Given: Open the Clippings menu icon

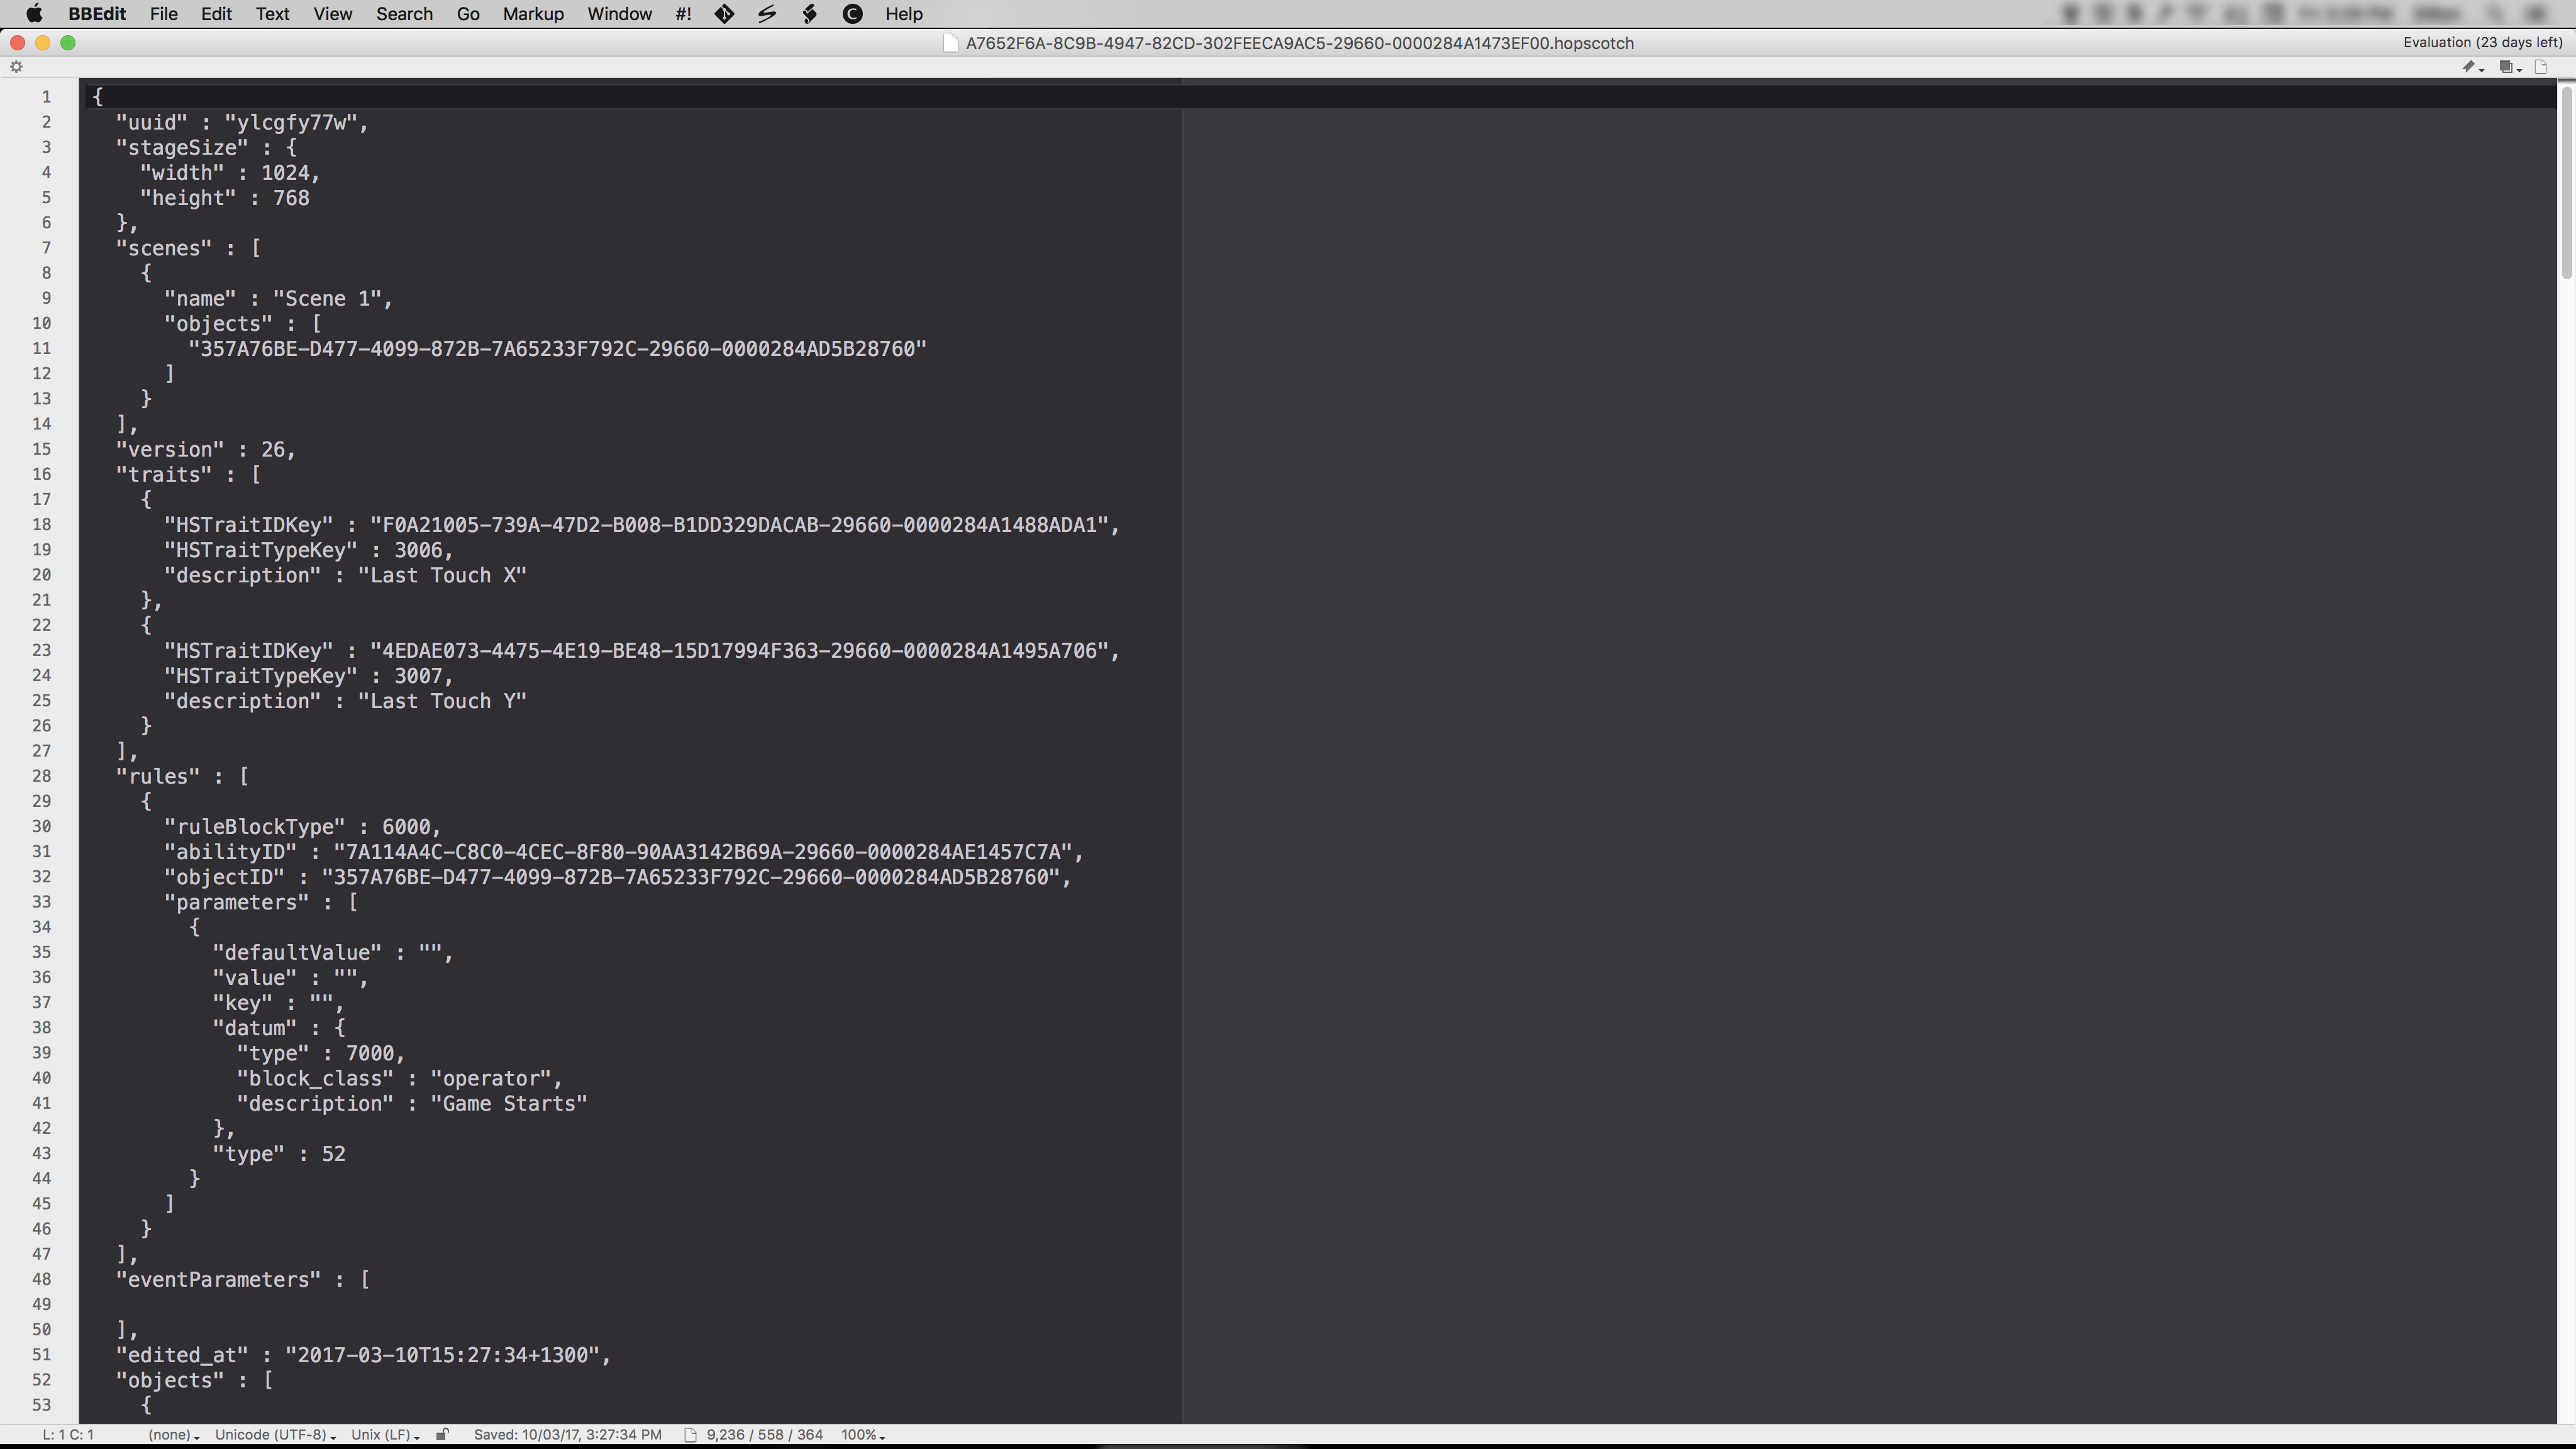Looking at the screenshot, I should click(853, 14).
